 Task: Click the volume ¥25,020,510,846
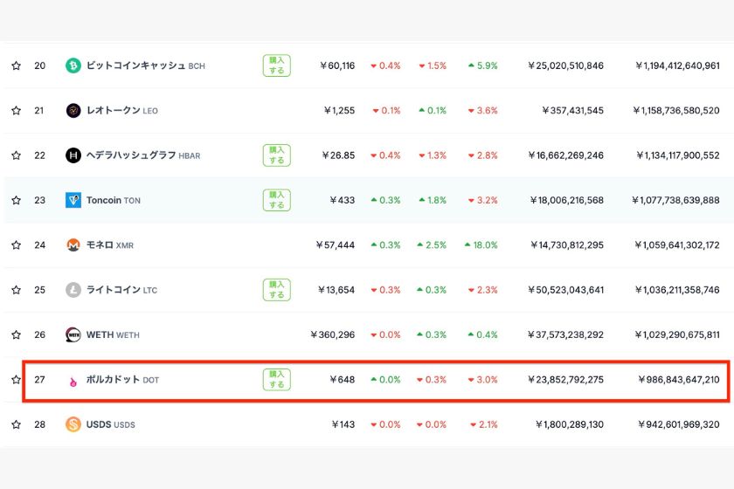565,65
